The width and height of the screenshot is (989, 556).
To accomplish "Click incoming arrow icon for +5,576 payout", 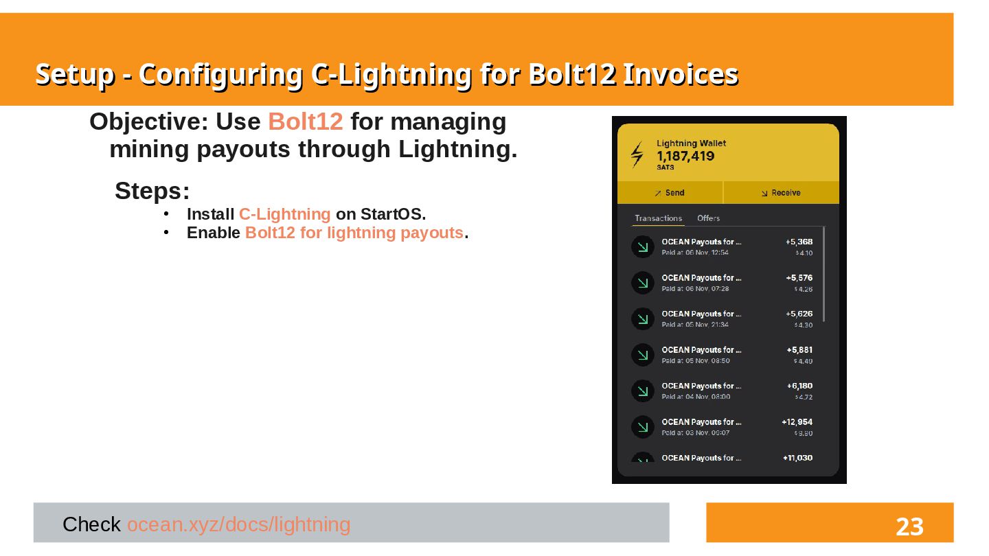I will [x=643, y=283].
